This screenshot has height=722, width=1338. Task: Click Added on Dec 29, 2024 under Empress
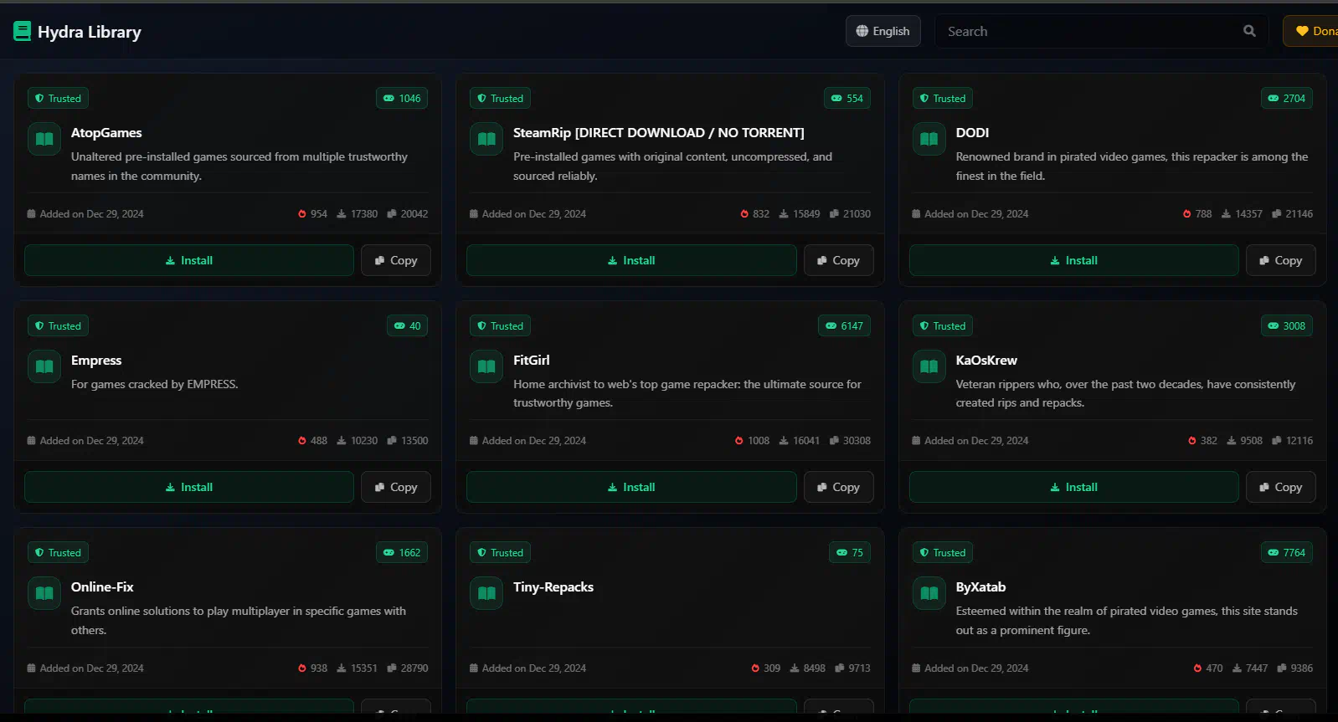pos(85,440)
